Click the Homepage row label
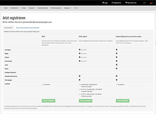Image resolution: width=156 pixels, height=114 pixels. pyautogui.click(x=8, y=80)
